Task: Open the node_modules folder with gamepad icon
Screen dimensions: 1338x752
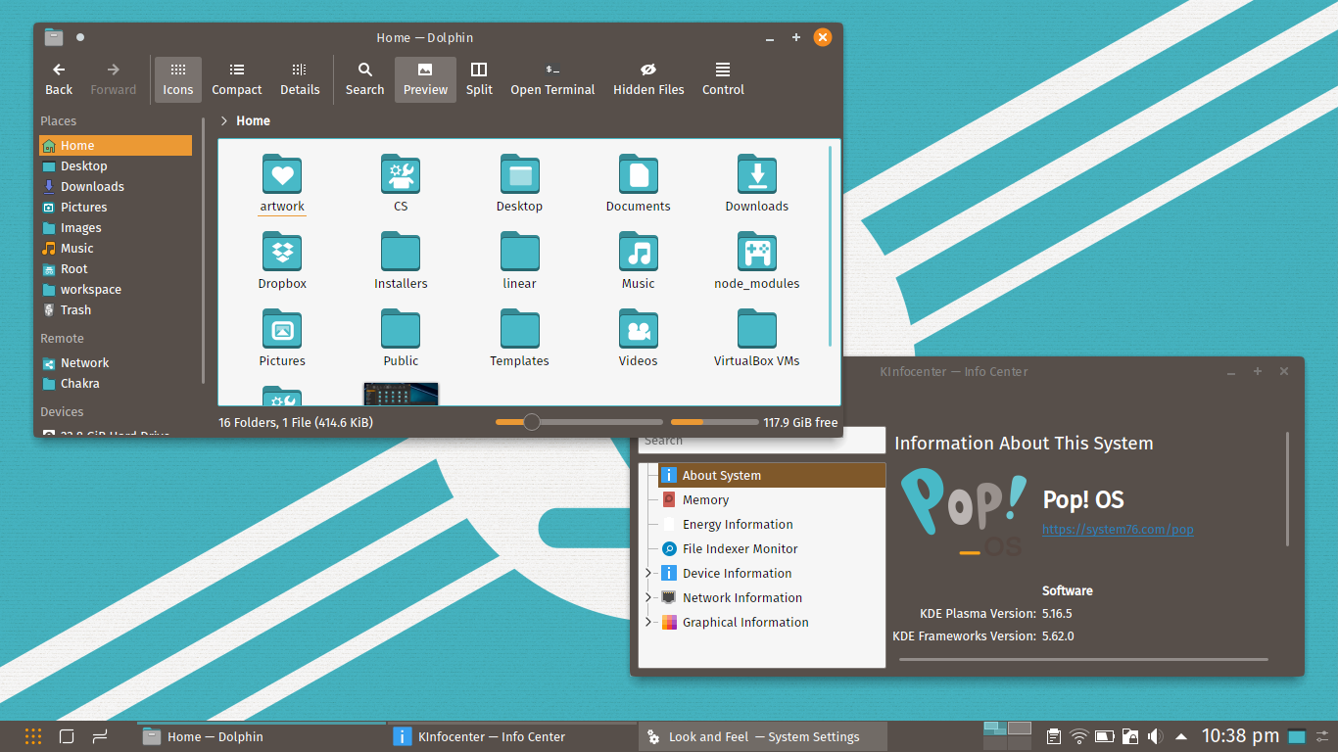Action: [757, 260]
